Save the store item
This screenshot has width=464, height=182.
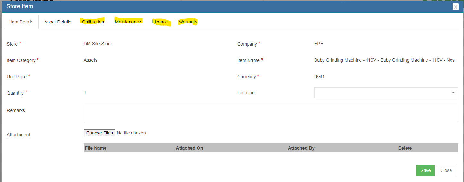pos(425,170)
